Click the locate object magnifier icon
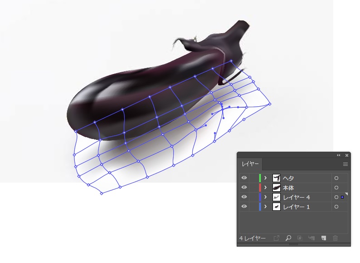The image size is (360, 263). tap(288, 238)
